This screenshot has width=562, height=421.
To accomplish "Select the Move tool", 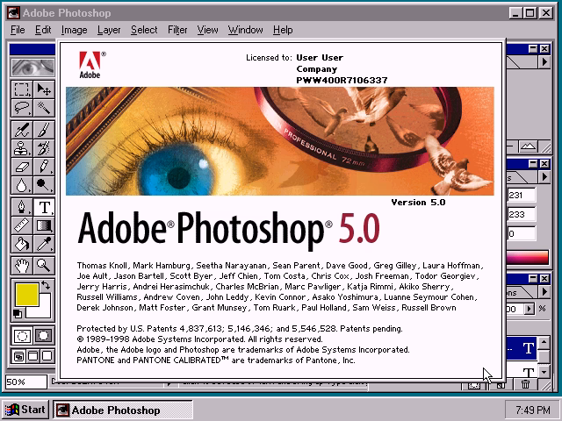I will (x=43, y=89).
